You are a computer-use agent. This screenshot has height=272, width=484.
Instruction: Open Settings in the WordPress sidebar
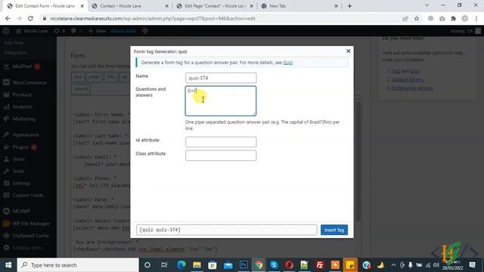click(21, 183)
